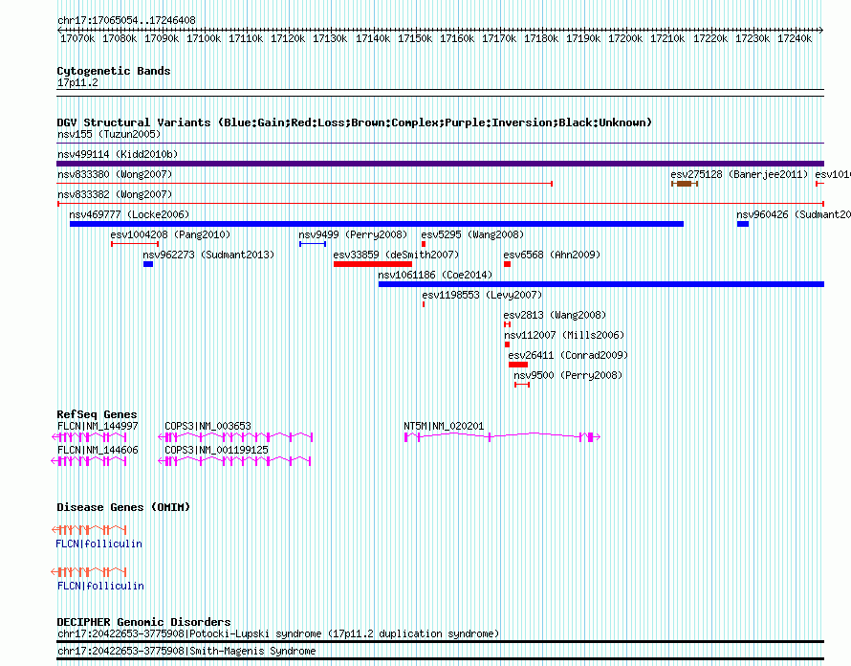Viewport: 851px width, 666px height.
Task: Select the nsv1061186 (Coe2014) blue gain bar
Action: (601, 284)
